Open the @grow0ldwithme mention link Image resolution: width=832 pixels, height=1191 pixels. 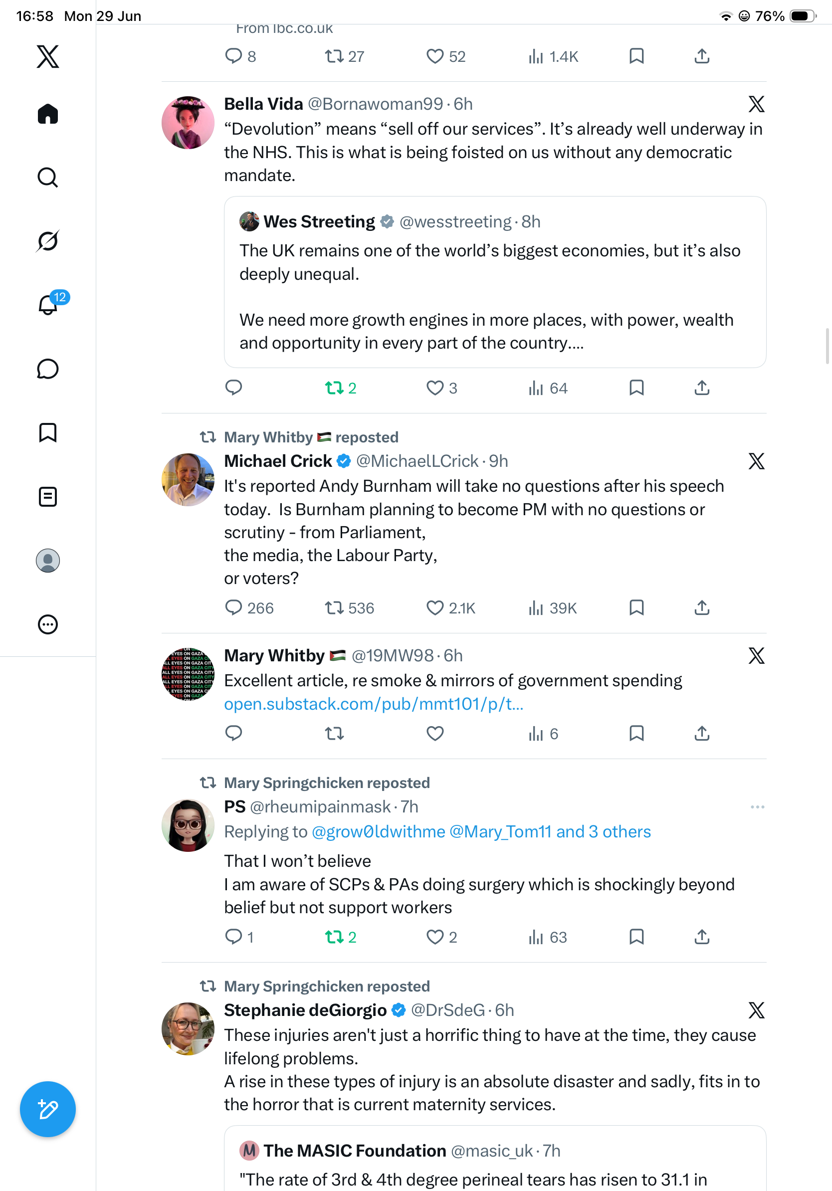coord(378,831)
